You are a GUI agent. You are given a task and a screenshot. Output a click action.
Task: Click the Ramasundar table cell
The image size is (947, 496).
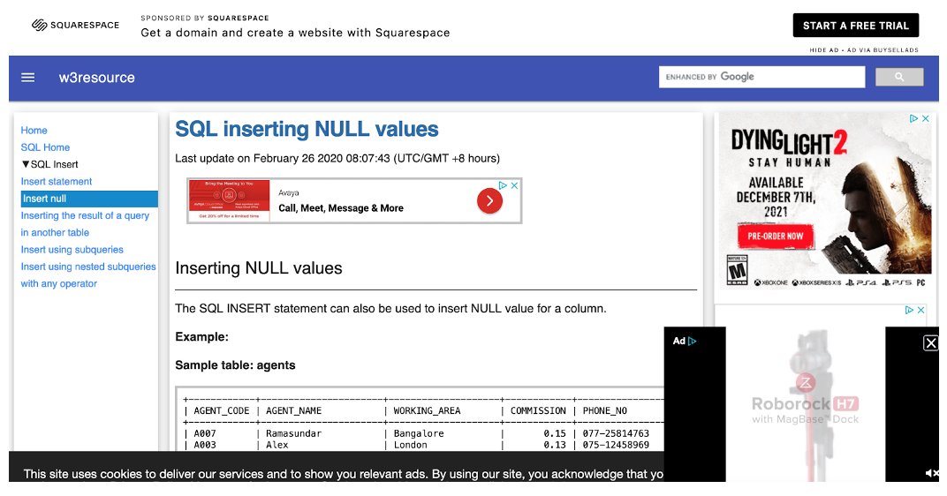(293, 433)
